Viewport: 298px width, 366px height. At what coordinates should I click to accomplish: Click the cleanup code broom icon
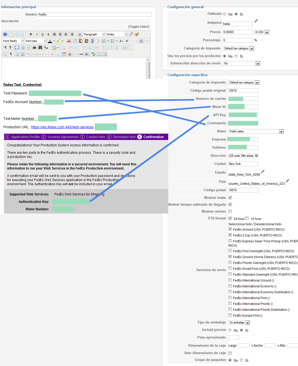[137, 34]
